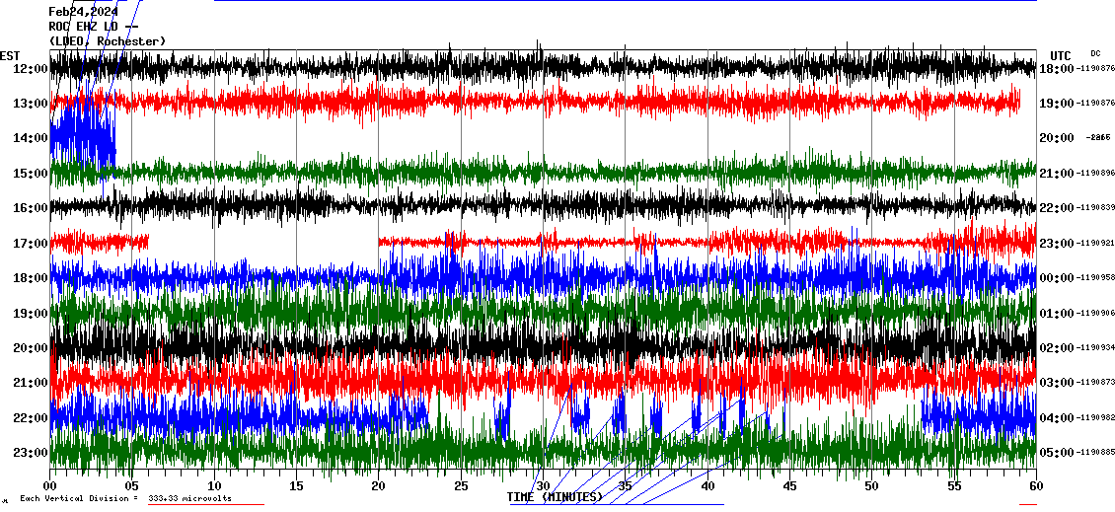Click the UTC timezone header
The width and height of the screenshot is (1115, 512).
(1061, 55)
